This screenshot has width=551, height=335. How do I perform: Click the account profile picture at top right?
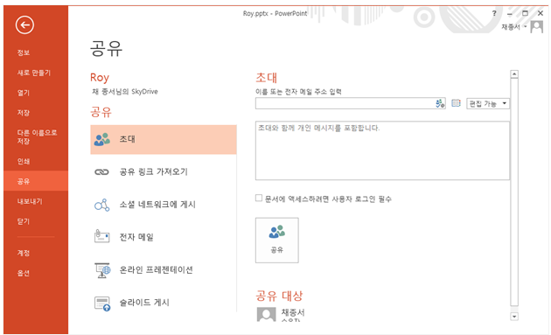[x=537, y=27]
